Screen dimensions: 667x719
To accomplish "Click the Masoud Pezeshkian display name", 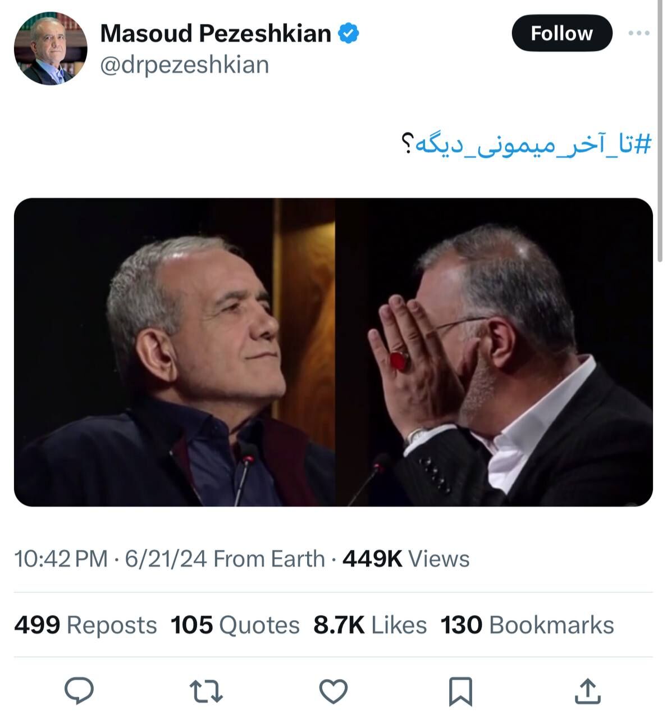I will (x=216, y=34).
